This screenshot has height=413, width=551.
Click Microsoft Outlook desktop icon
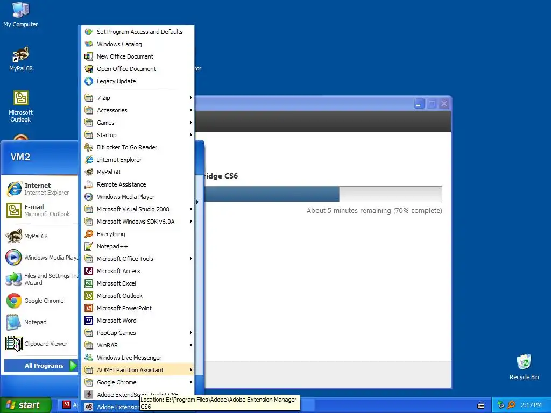pos(20,98)
